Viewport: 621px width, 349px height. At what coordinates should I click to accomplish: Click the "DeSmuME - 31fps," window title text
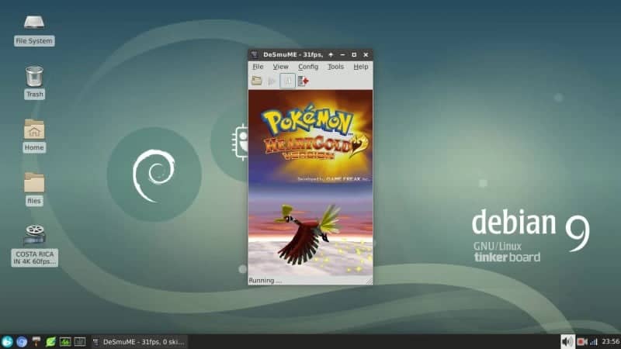[x=293, y=54]
